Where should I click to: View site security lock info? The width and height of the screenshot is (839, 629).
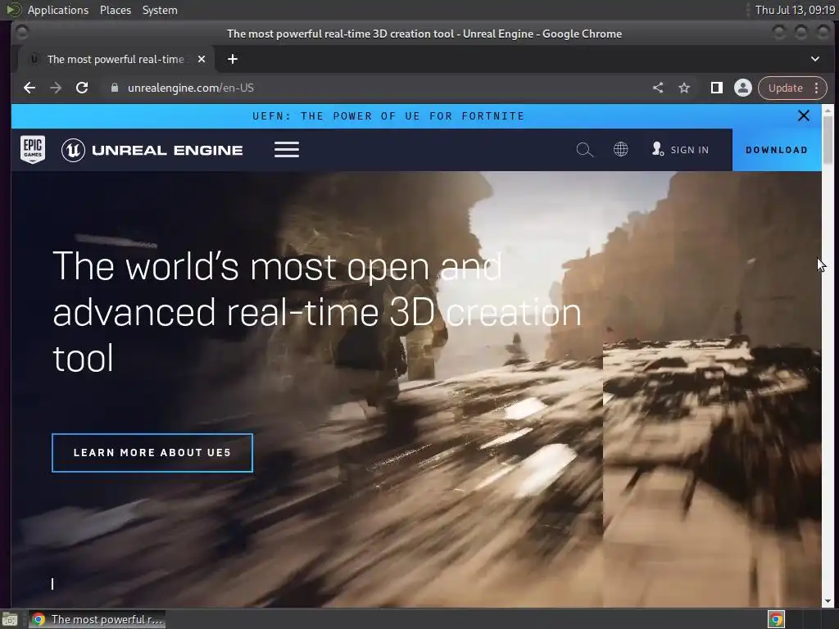pos(114,88)
